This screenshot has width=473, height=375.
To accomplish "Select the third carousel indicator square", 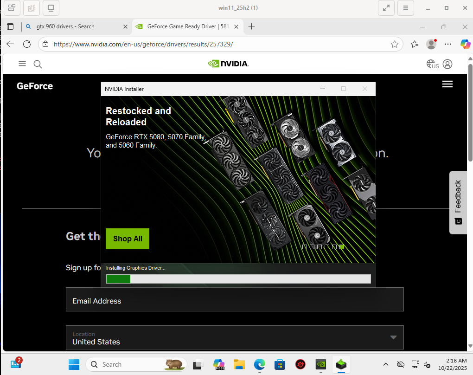I will coord(320,247).
